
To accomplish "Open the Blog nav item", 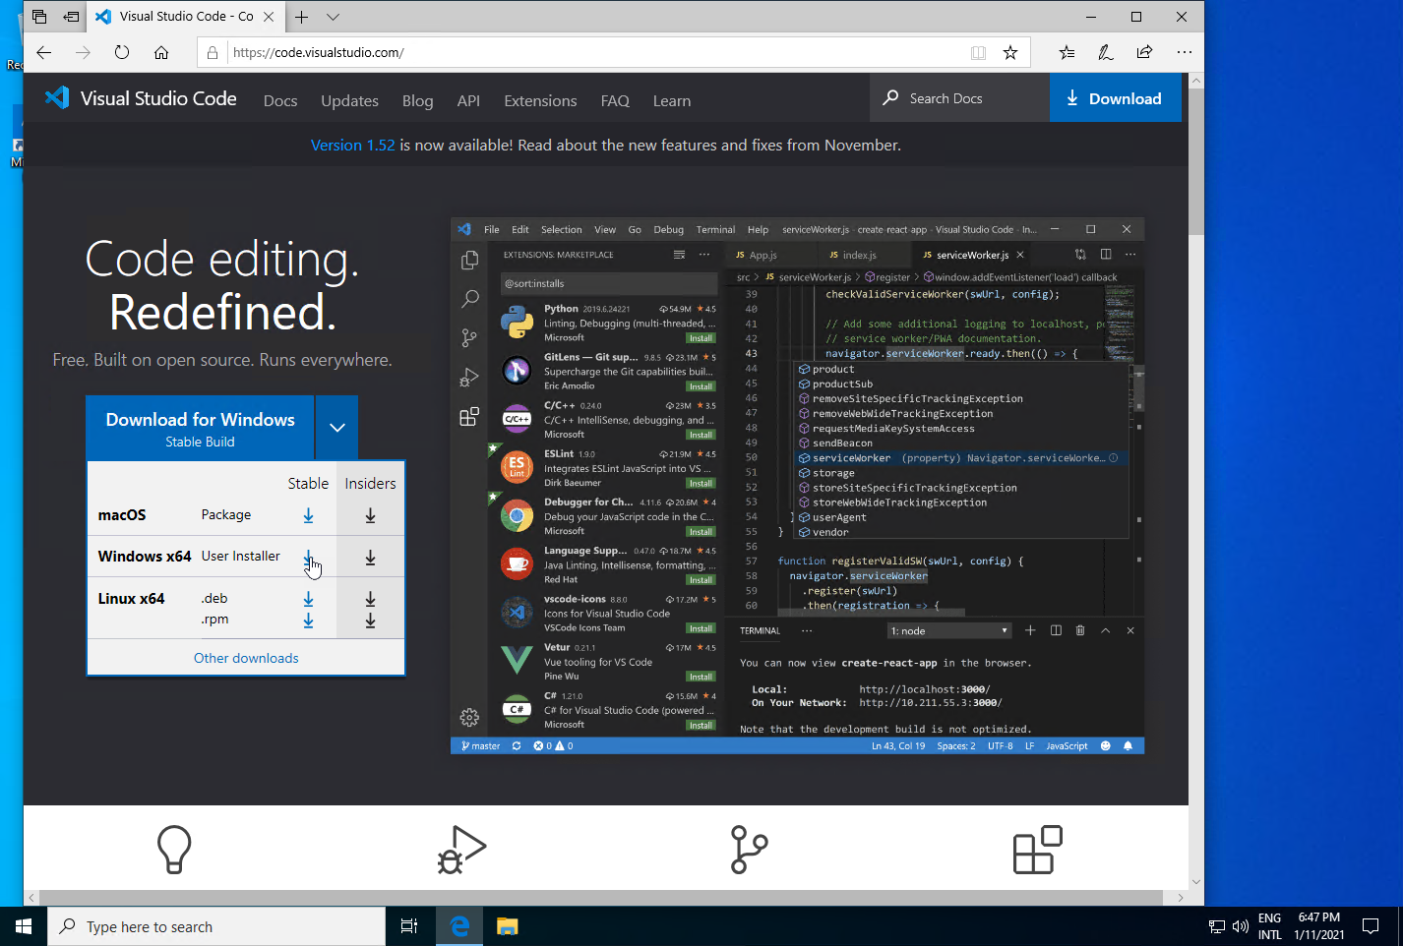I will [417, 100].
